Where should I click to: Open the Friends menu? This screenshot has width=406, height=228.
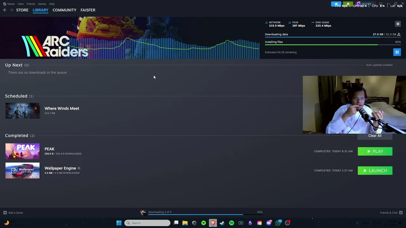[x=31, y=4]
